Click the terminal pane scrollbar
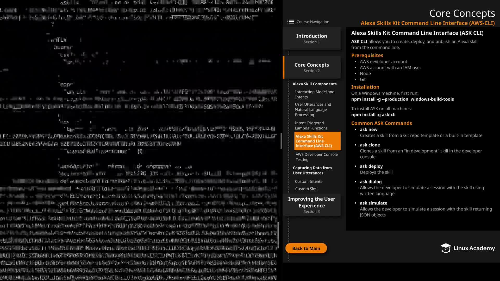This screenshot has width=500, height=281. tap(281, 141)
